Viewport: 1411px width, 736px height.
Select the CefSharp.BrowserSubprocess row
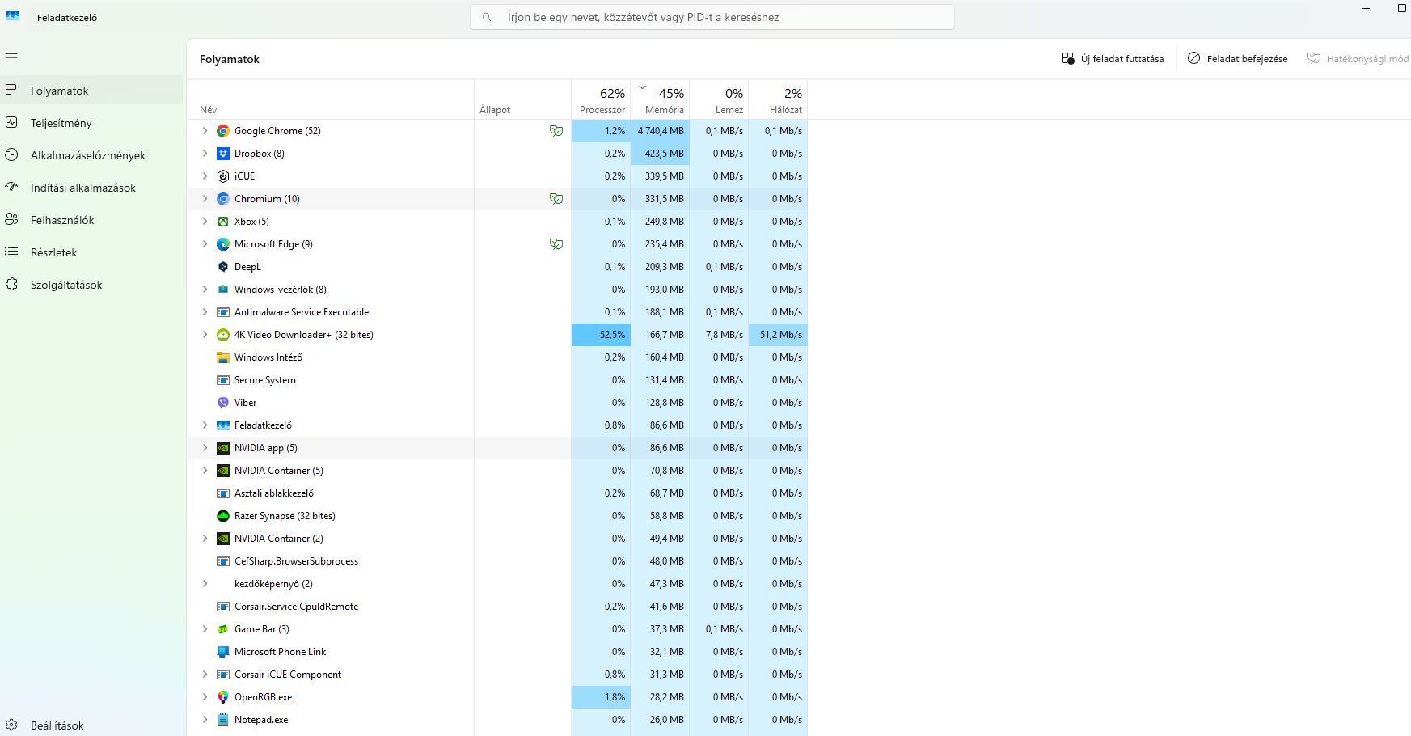[x=497, y=561]
